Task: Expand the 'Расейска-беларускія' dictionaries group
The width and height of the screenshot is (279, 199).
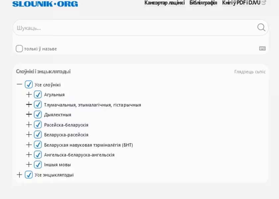Action: (x=29, y=125)
